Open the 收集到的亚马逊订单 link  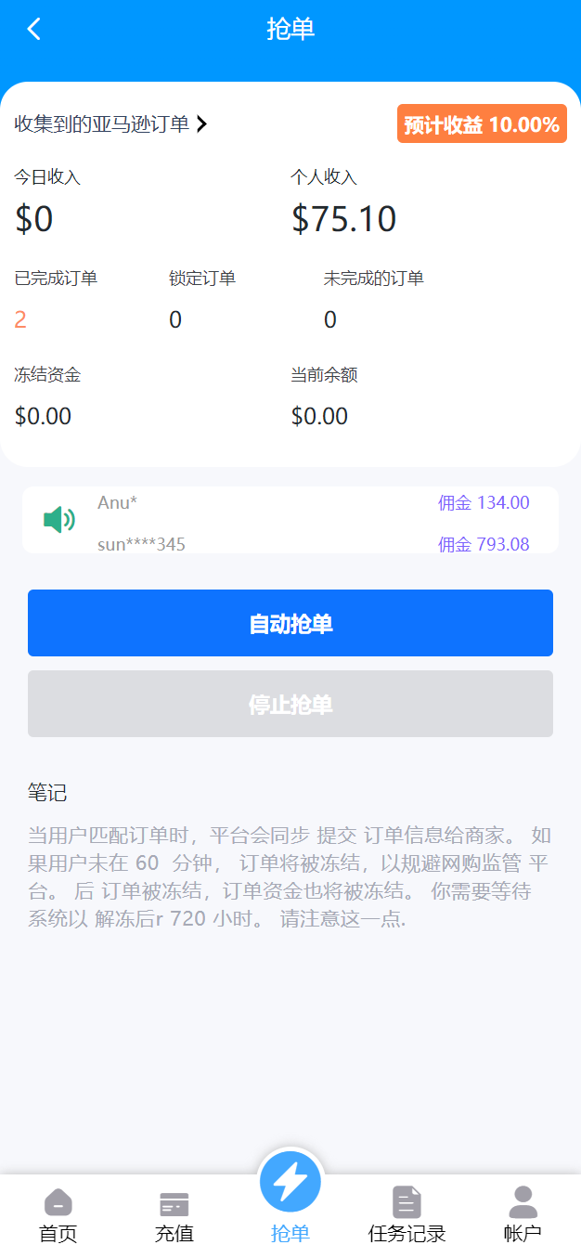click(102, 123)
